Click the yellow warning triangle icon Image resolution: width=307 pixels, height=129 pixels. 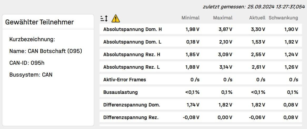(116, 18)
